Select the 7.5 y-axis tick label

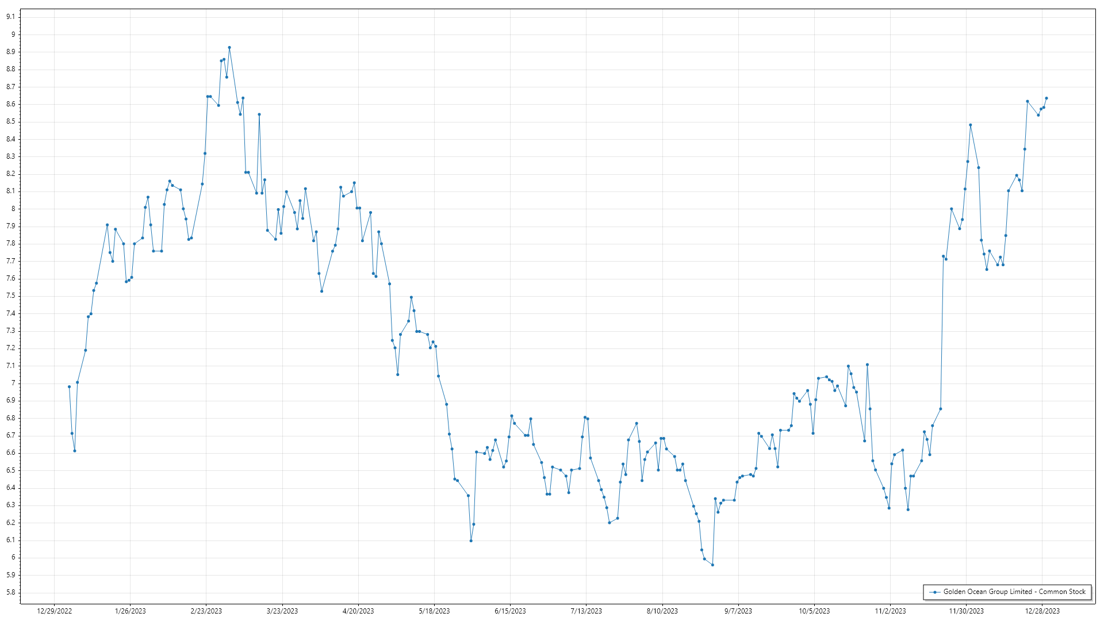coord(10,296)
